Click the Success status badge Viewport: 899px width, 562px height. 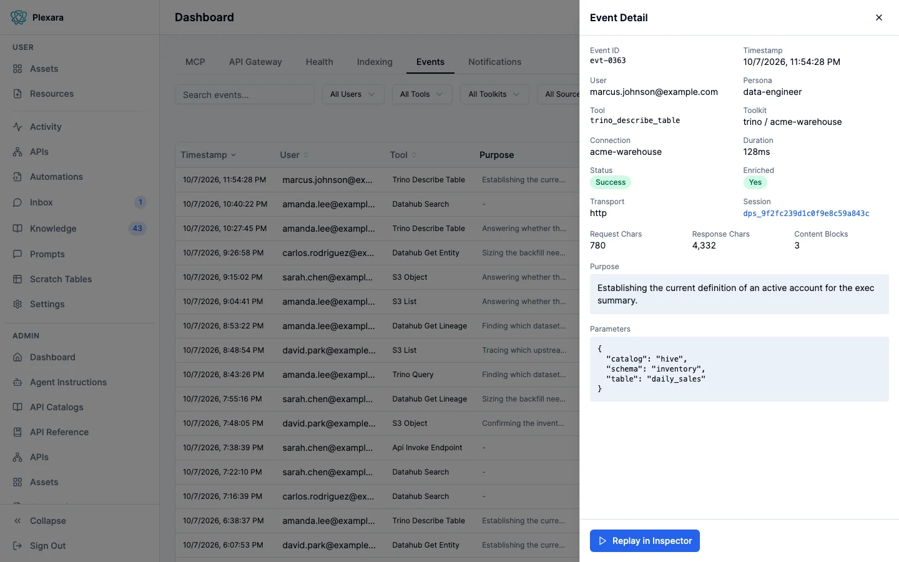611,182
